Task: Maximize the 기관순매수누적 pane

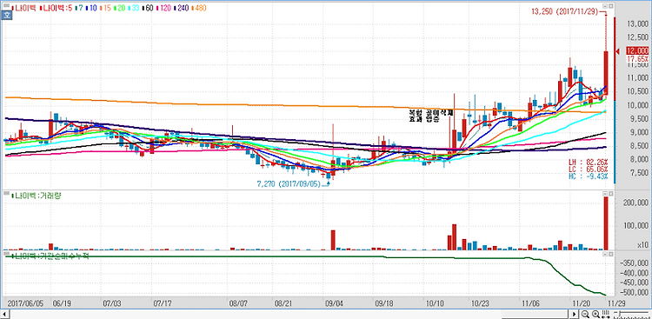Action: coord(610,253)
